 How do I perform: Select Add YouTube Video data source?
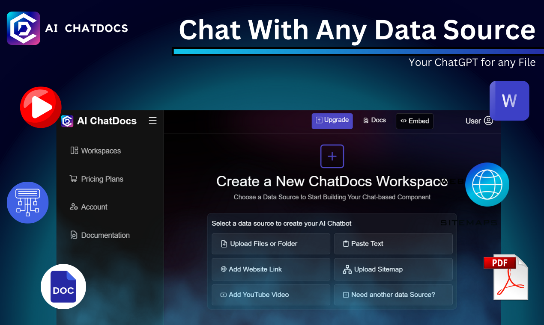[x=271, y=295]
